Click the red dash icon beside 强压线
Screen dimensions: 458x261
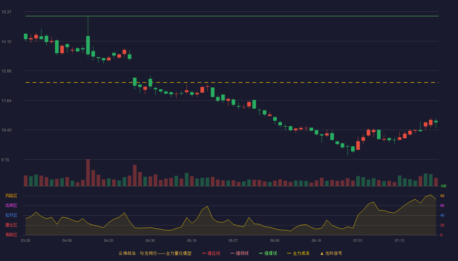[204, 253]
